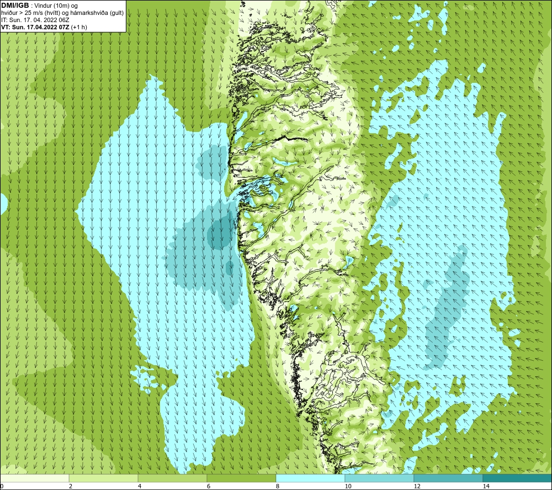Click the DMI/IGB title text
The width and height of the screenshot is (552, 490).
(x=15, y=6)
